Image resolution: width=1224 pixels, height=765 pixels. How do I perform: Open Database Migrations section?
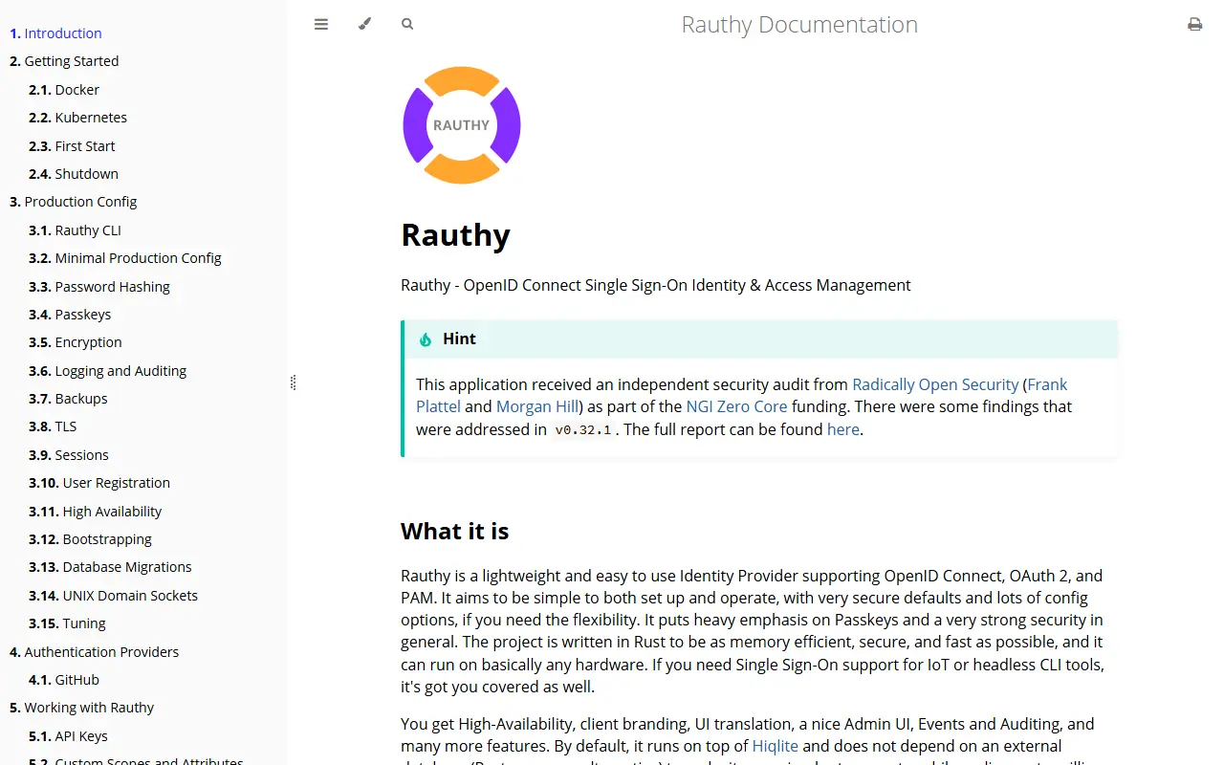110,567
